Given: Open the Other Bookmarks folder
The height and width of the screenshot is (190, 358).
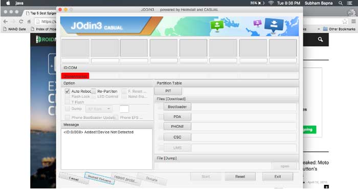Looking at the screenshot, I should [x=339, y=29].
